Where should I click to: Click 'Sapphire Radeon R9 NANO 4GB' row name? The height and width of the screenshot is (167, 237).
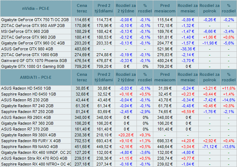coord(29,147)
